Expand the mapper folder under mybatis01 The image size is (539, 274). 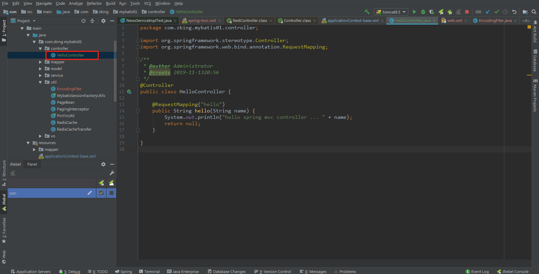click(40, 62)
